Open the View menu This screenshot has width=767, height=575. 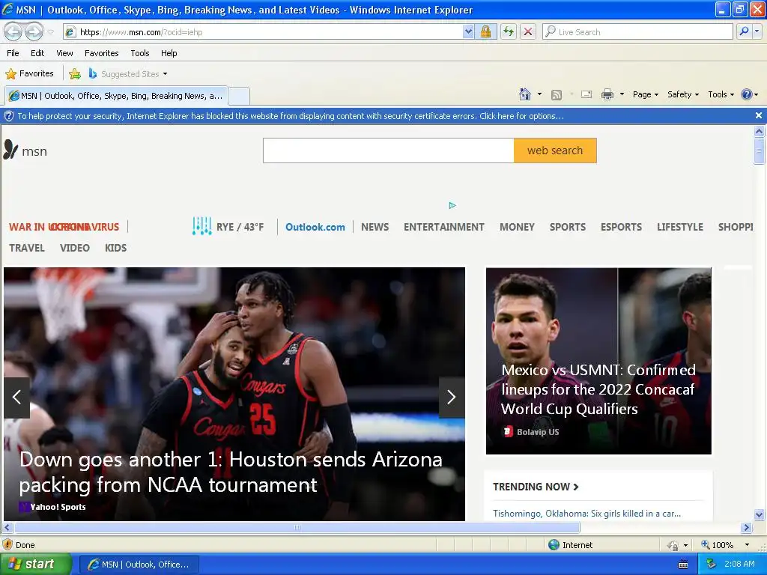pos(64,53)
